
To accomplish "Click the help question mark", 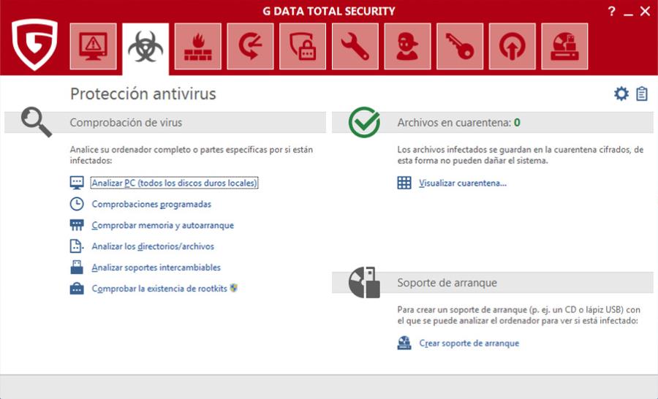I will pos(612,12).
